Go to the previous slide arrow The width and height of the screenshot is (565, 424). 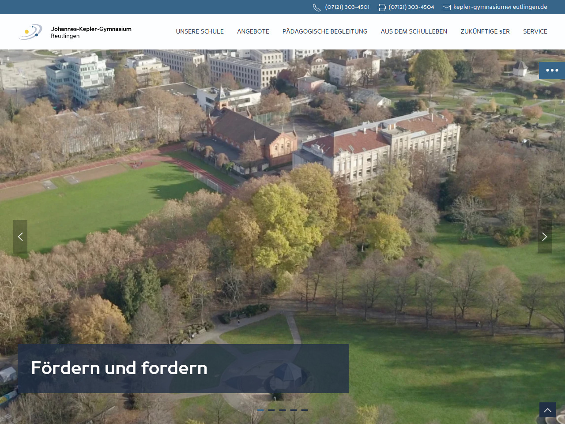pos(20,237)
